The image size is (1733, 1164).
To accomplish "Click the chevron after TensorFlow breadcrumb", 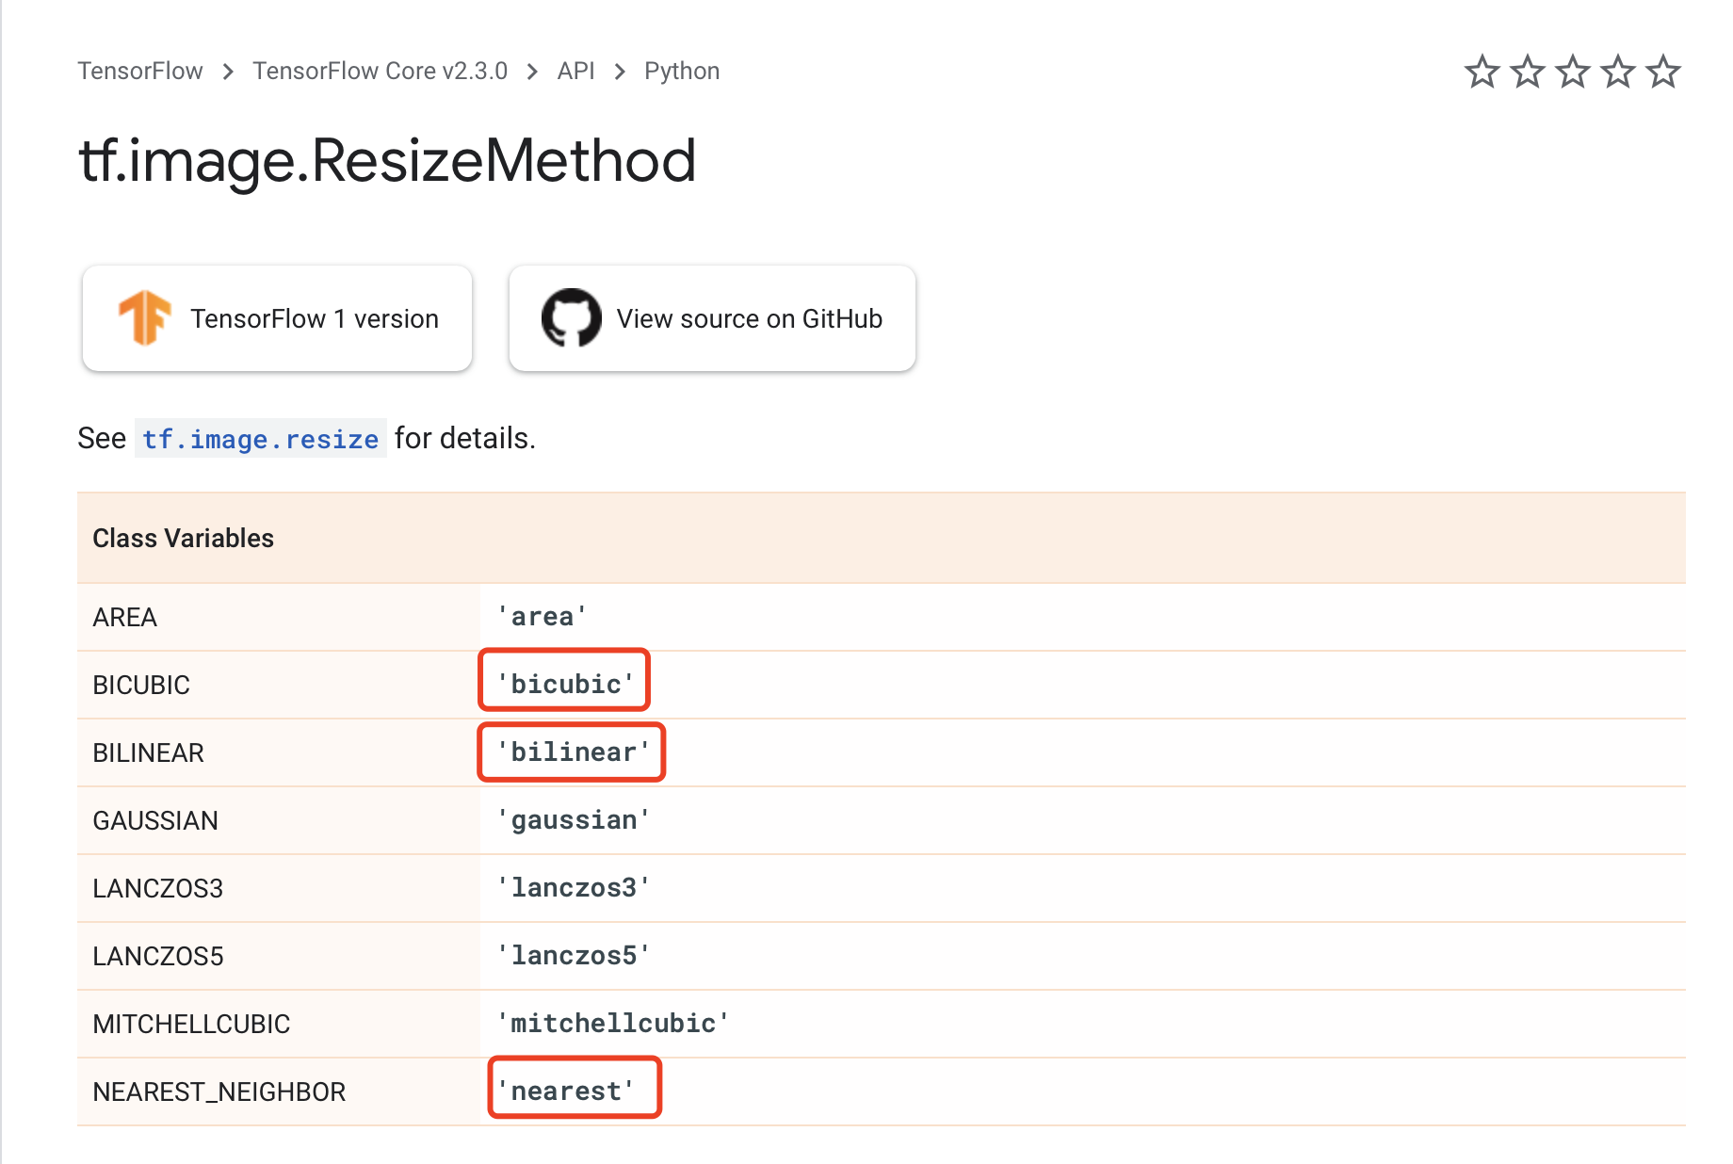I will [227, 71].
